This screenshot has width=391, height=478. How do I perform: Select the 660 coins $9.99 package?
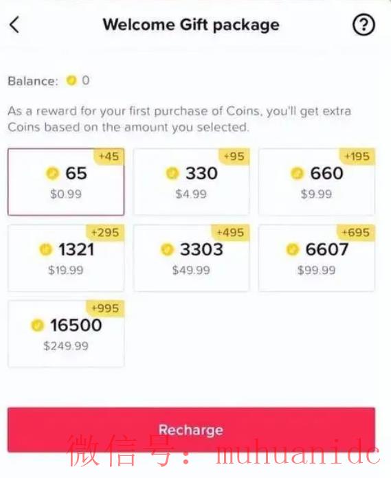pyautogui.click(x=317, y=182)
